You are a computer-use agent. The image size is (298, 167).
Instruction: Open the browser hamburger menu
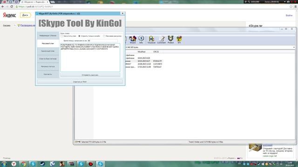296,6
